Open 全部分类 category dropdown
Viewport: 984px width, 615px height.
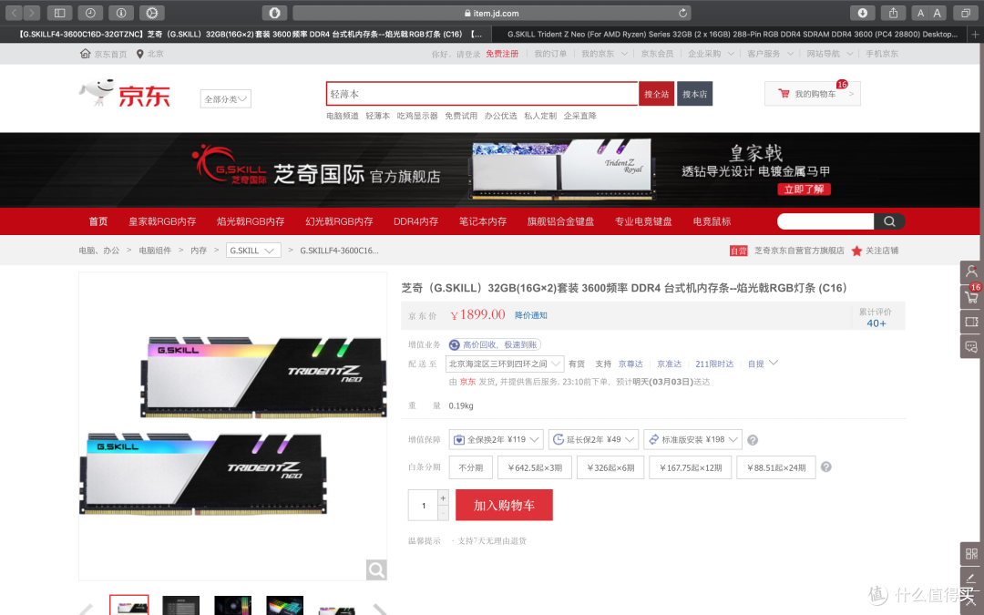[226, 98]
